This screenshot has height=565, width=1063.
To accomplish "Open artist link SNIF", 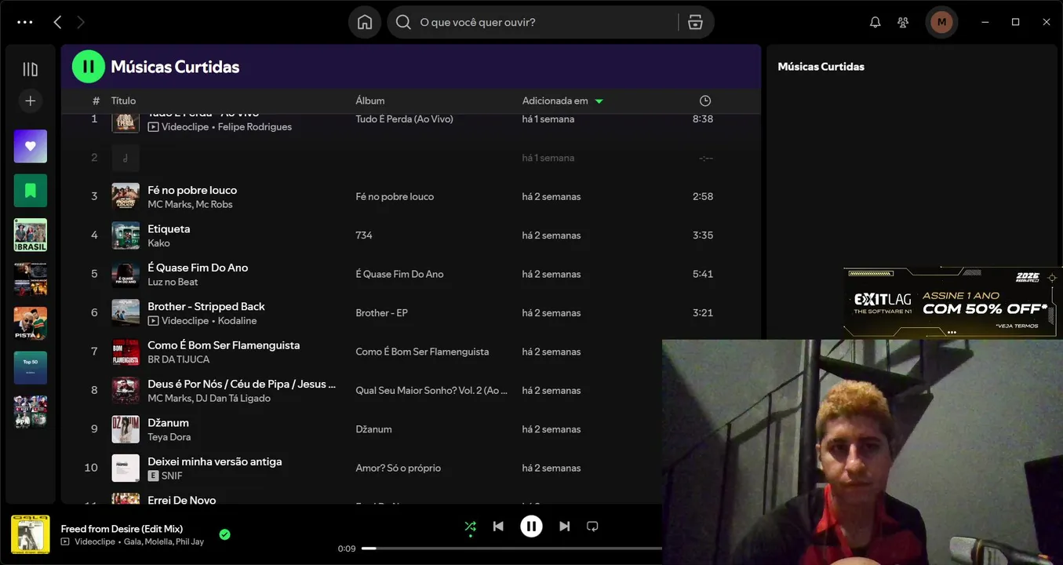I will pos(172,476).
